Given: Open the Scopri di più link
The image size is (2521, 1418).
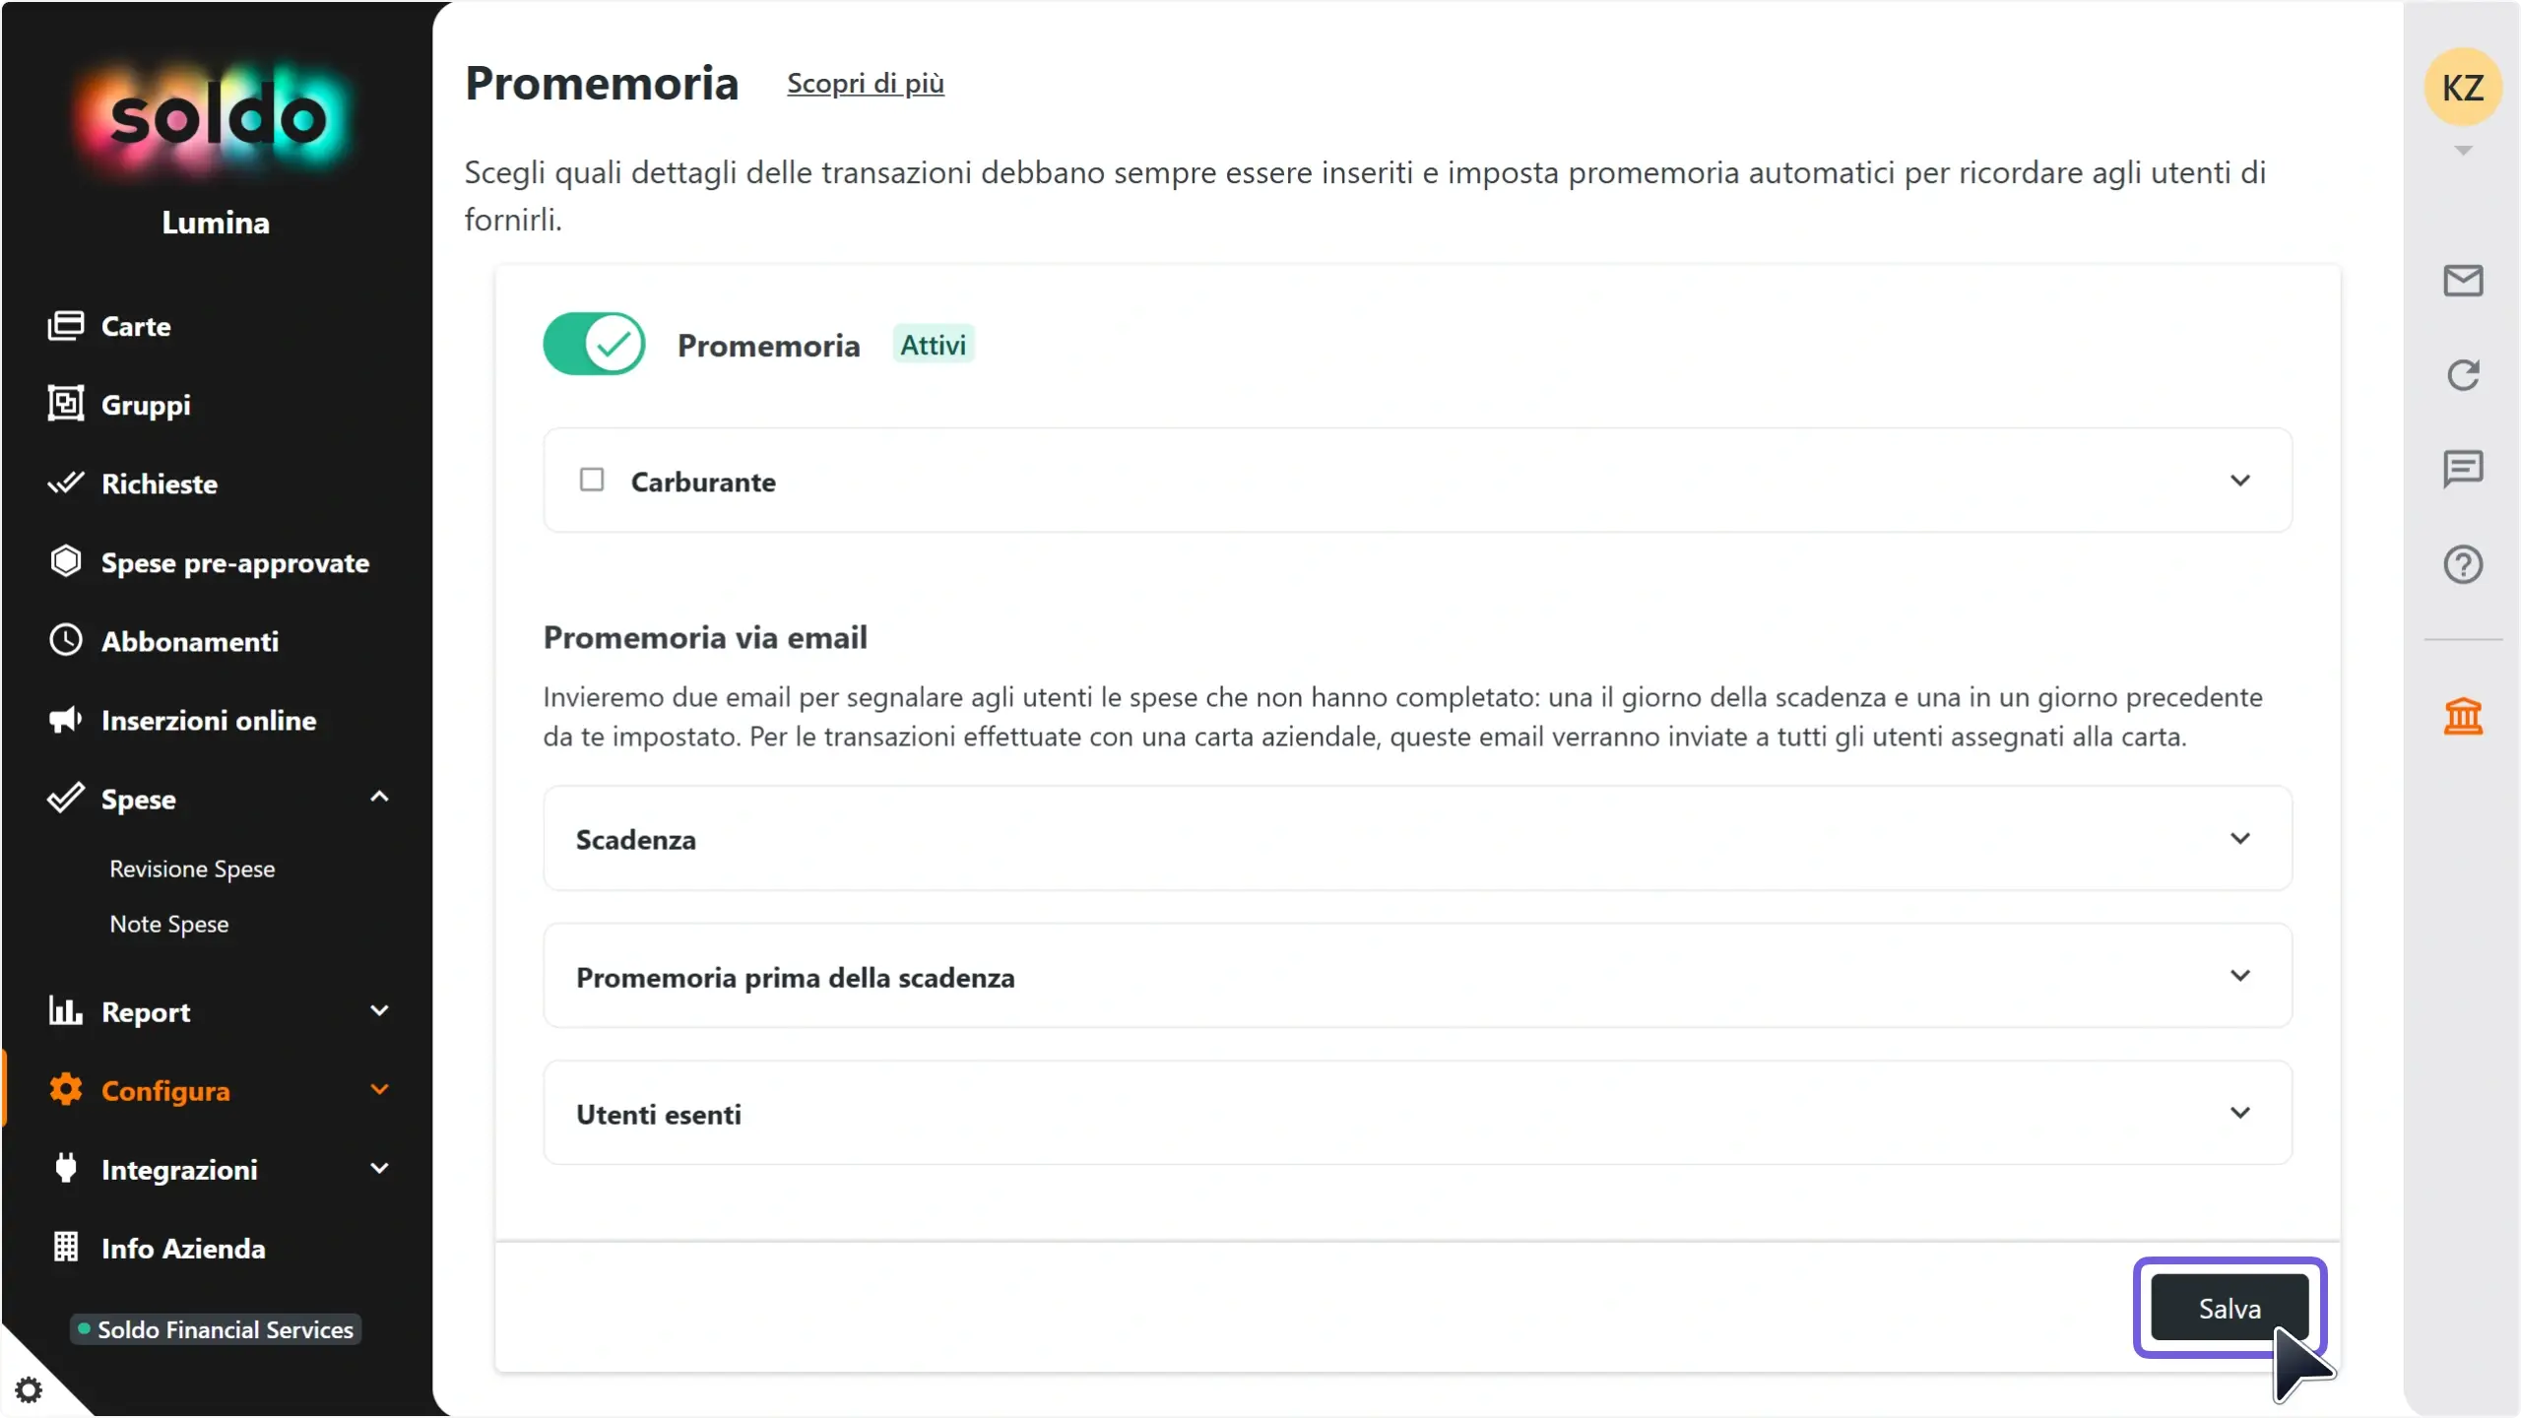Looking at the screenshot, I should (x=865, y=83).
